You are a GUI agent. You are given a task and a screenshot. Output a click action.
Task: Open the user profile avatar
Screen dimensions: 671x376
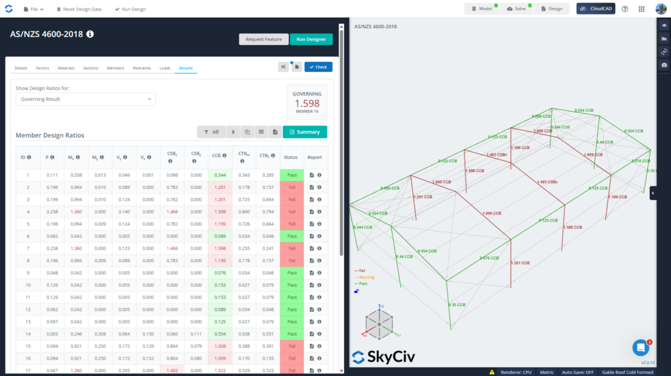tap(661, 9)
